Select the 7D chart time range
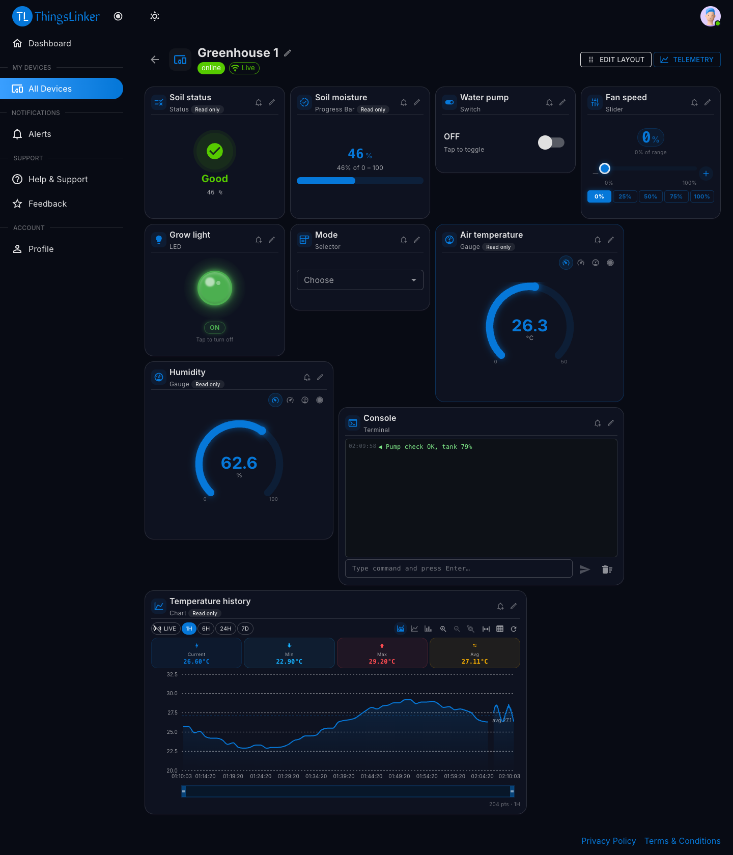 (x=245, y=629)
